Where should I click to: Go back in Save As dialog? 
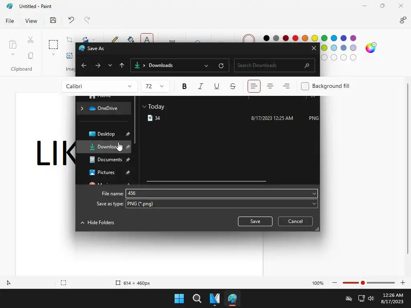[x=84, y=65]
